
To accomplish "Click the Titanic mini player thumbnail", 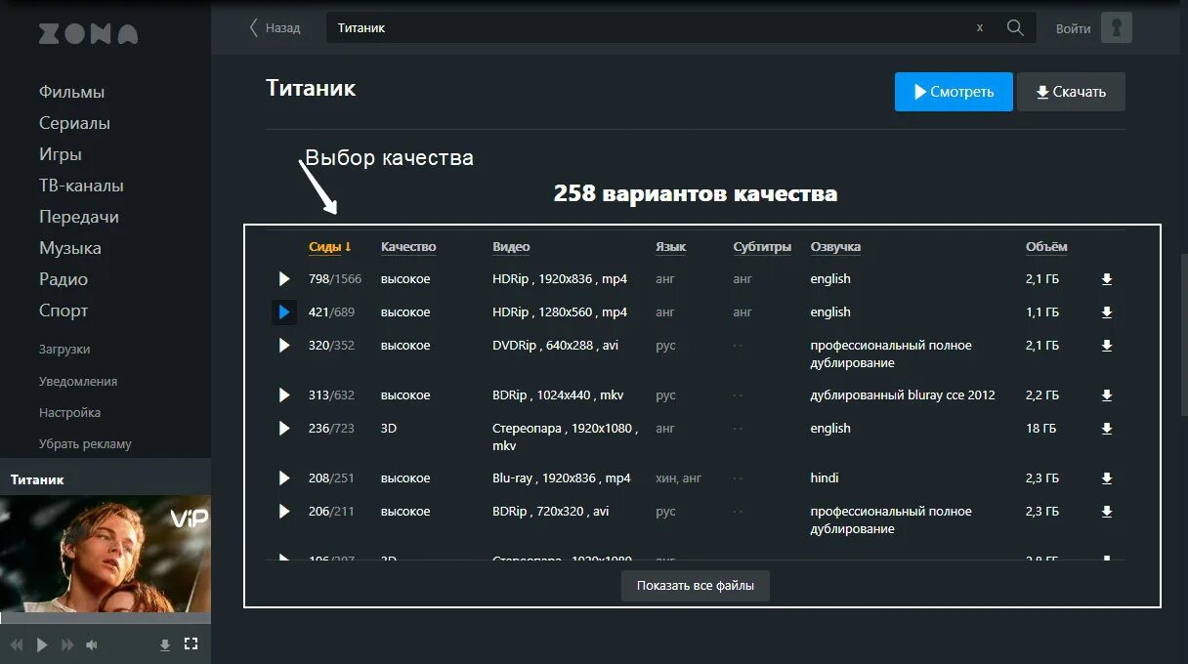I will tap(106, 554).
